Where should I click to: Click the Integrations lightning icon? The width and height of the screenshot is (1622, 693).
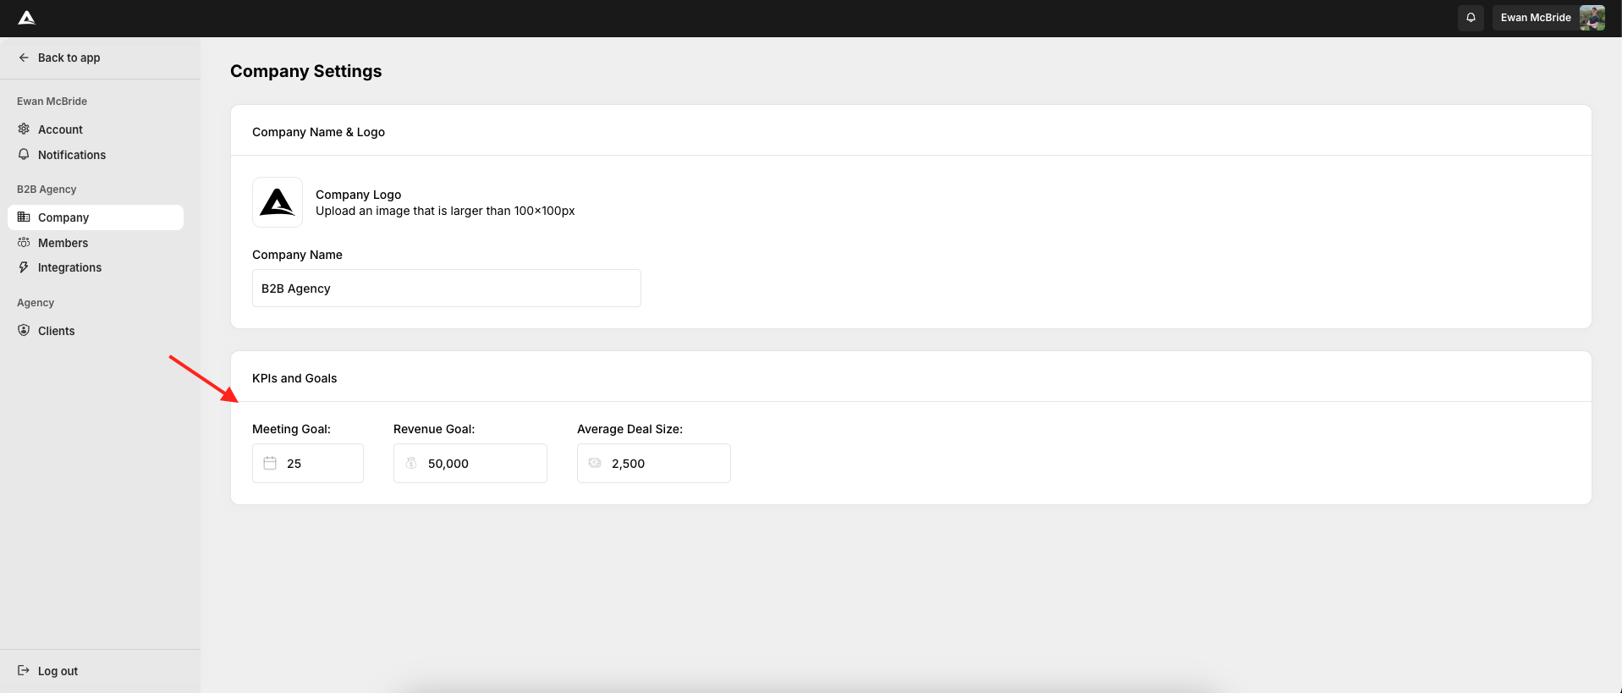point(24,267)
